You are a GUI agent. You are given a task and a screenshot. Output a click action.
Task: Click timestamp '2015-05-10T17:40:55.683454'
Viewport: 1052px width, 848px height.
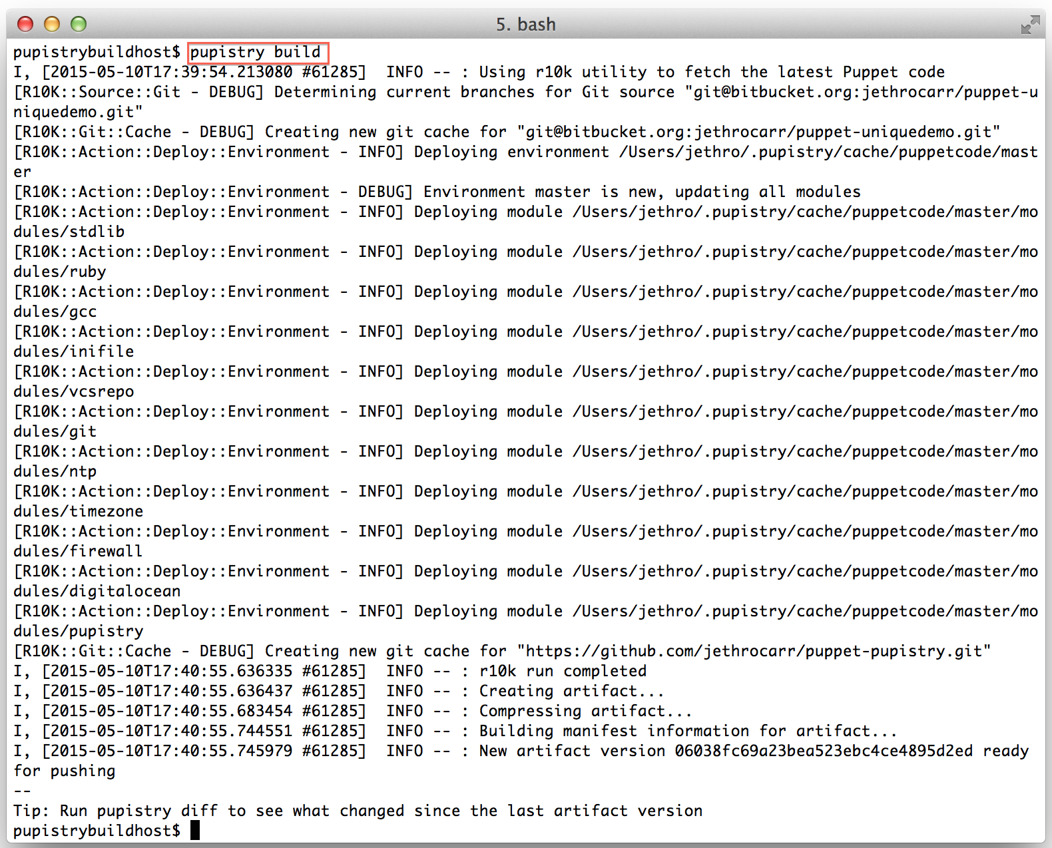pos(171,711)
